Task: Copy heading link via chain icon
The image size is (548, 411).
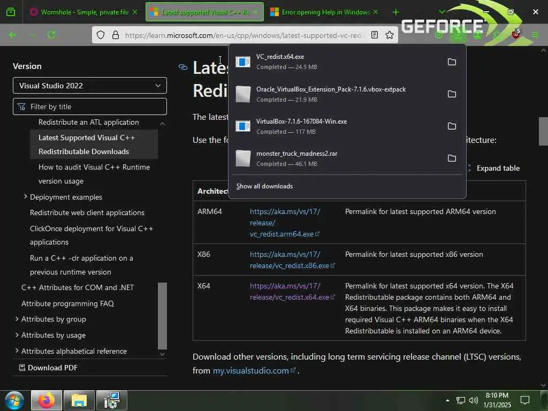Action: pos(183,67)
